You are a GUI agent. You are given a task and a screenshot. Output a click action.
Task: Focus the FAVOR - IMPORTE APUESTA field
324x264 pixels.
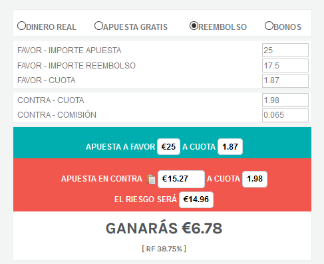click(285, 51)
